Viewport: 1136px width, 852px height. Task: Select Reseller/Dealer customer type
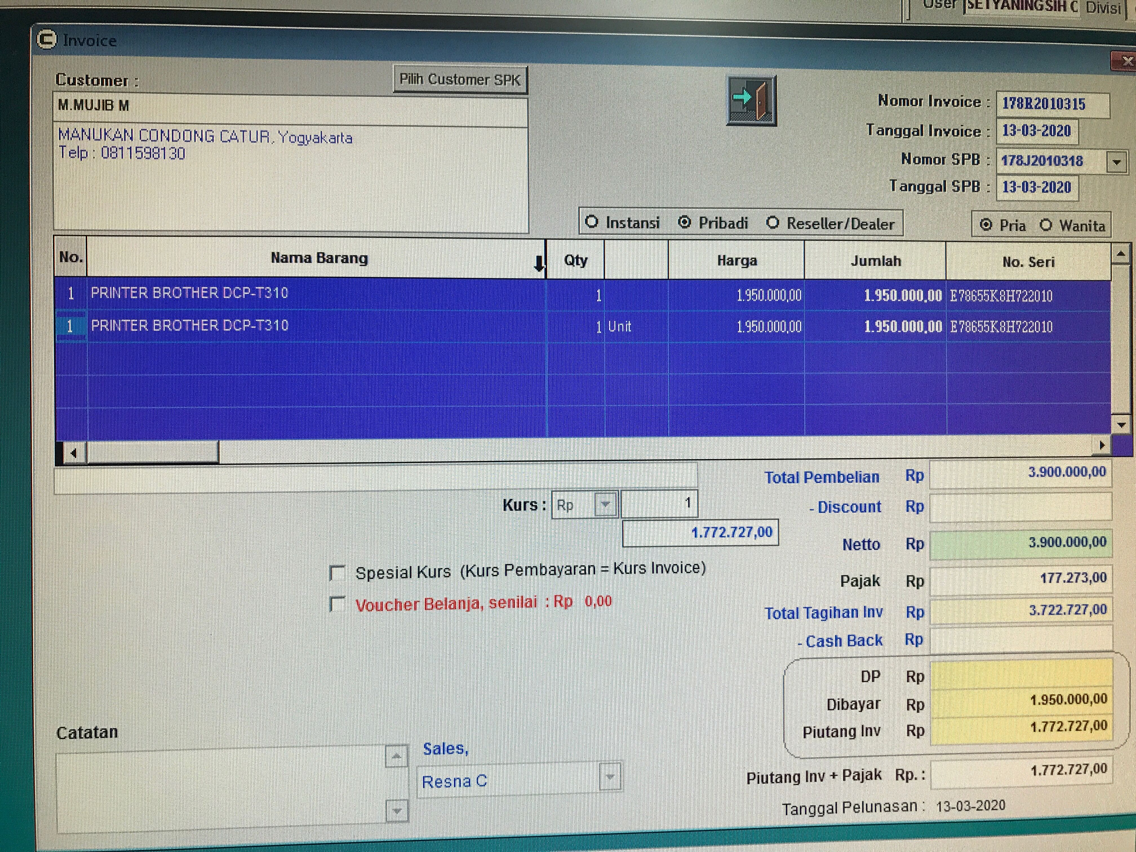[x=772, y=223]
